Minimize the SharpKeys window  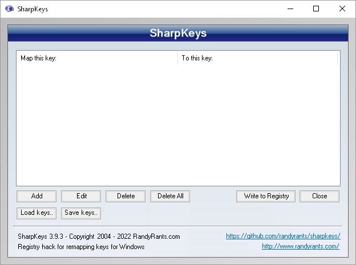point(290,9)
